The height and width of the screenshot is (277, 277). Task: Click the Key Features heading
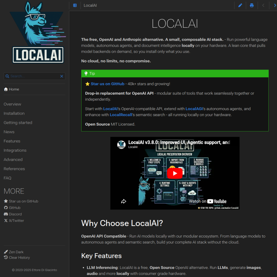tap(101, 256)
